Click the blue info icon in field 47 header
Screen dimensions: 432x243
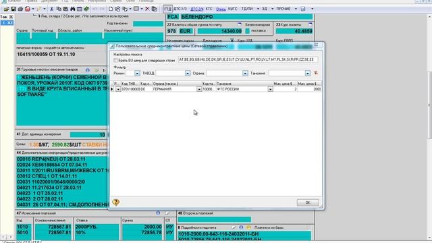click(x=158, y=213)
